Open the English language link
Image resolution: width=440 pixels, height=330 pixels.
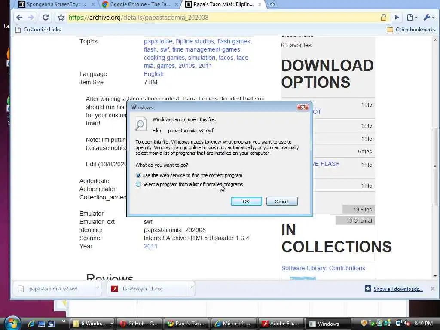tap(153, 74)
